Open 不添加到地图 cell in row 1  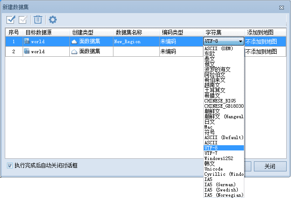coord(265,41)
